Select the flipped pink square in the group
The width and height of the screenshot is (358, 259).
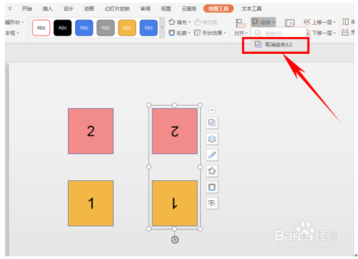click(175, 131)
